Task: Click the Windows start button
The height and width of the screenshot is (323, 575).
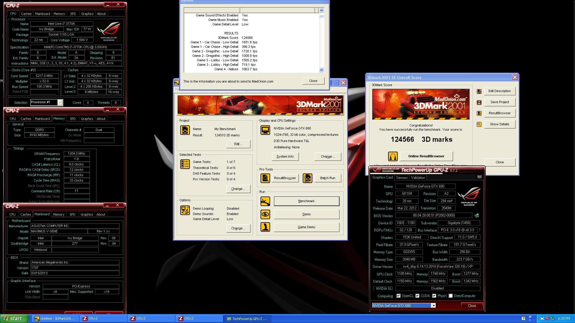Action: click(x=14, y=319)
